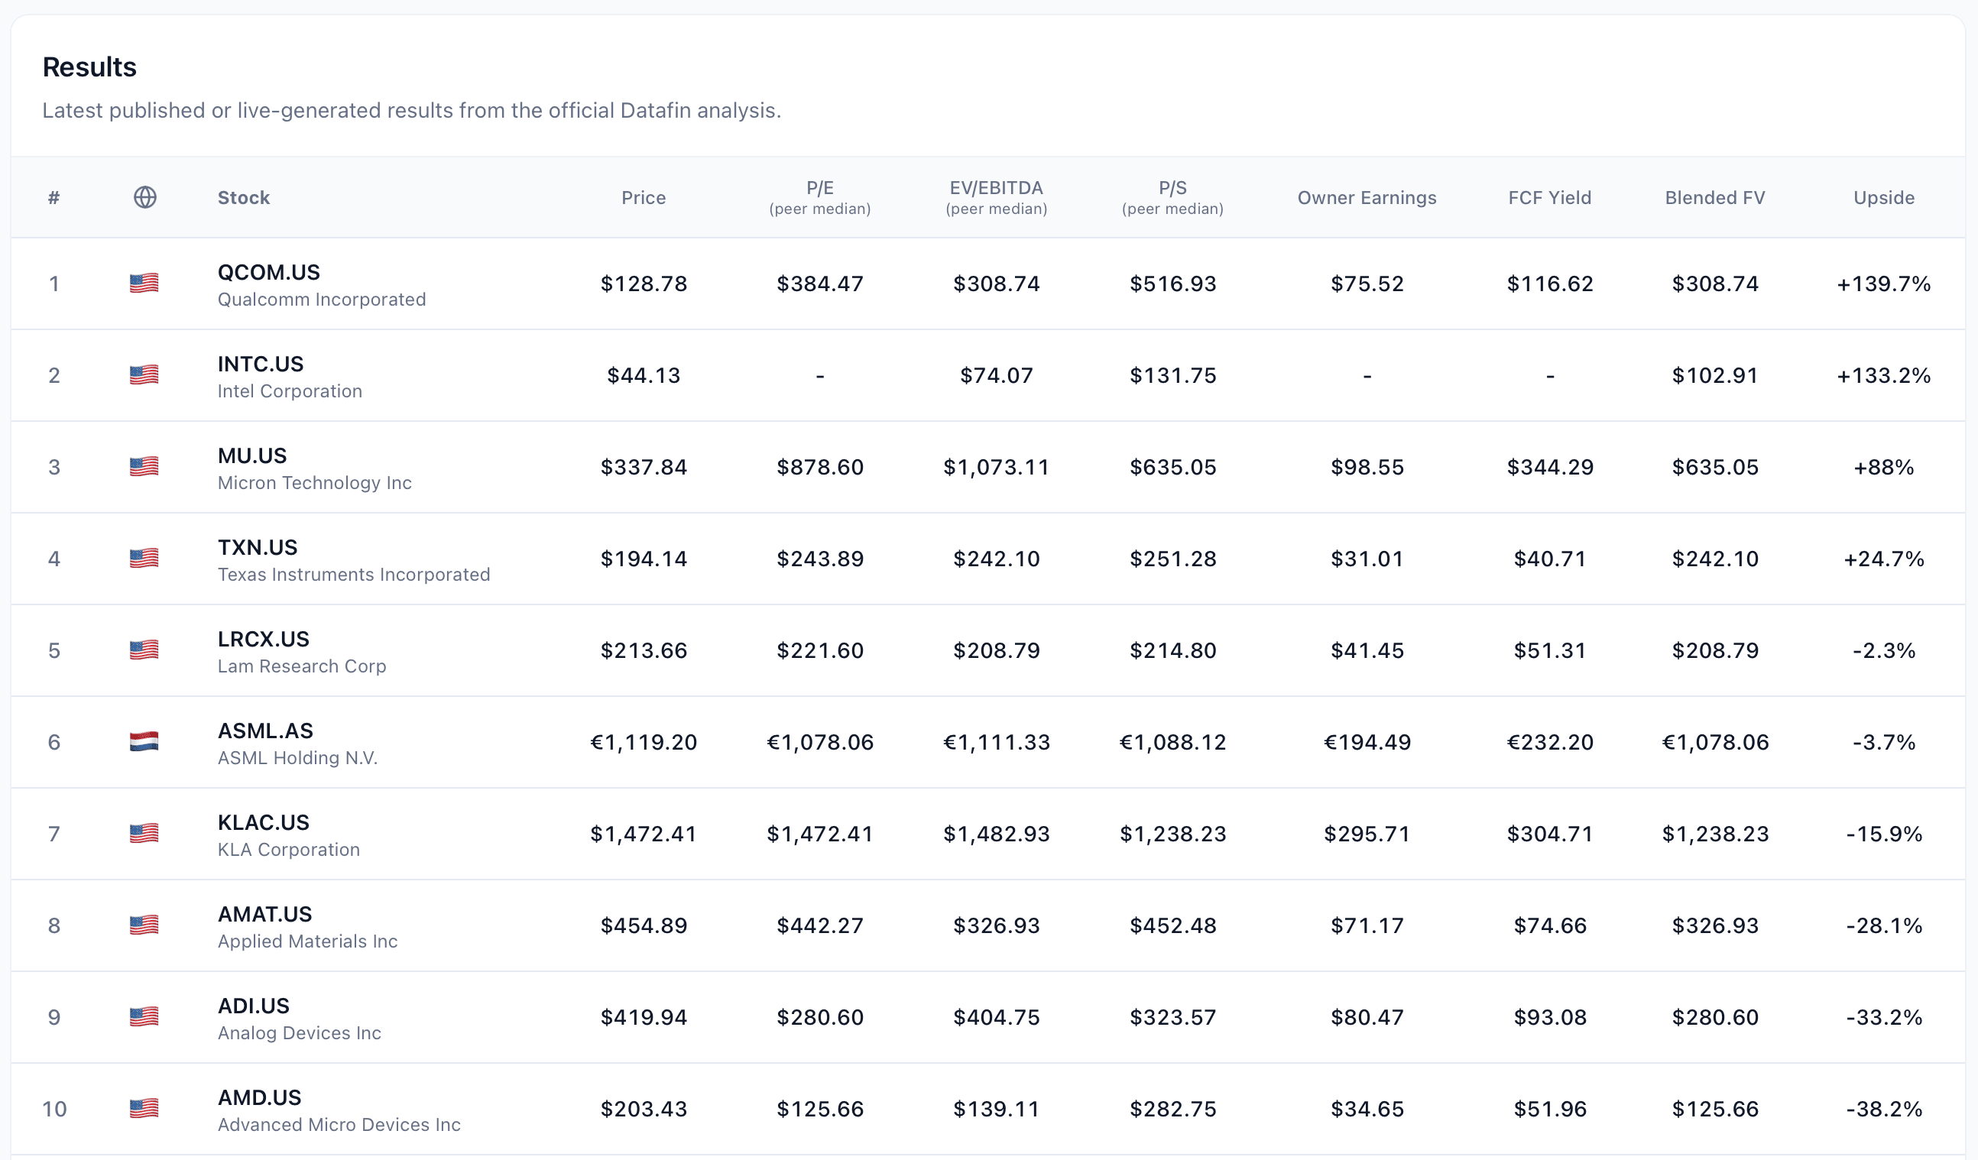Click the $44.13 price for INTC
Viewport: 1978px width, 1160px height.
[x=644, y=375]
